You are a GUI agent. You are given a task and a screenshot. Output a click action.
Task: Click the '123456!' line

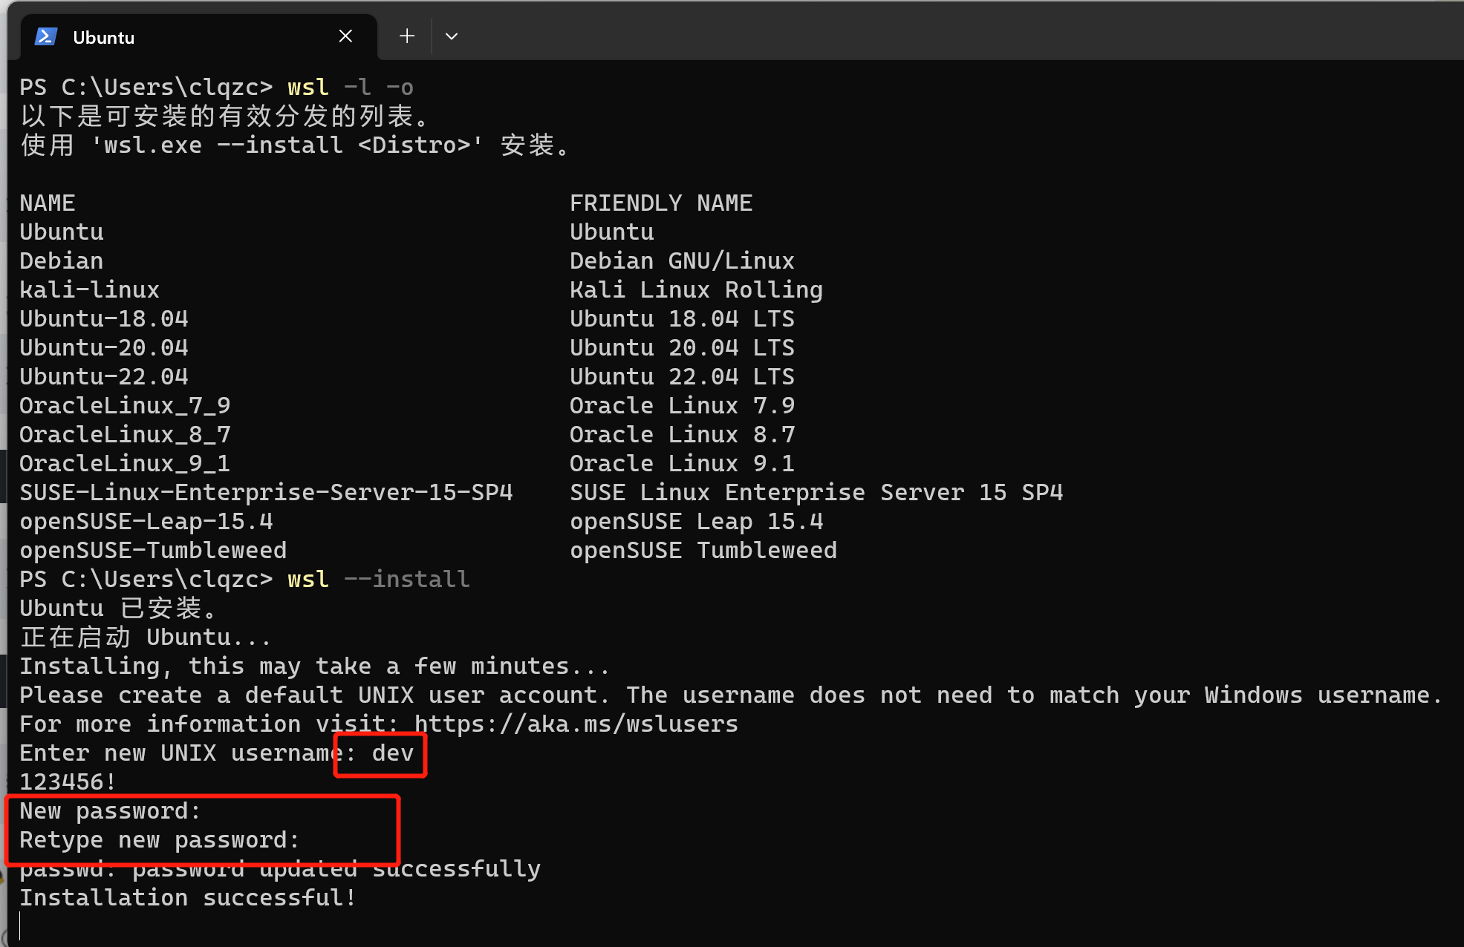tap(68, 781)
